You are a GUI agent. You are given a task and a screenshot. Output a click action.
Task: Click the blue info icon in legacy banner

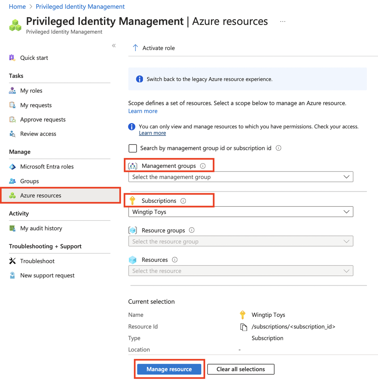click(139, 79)
